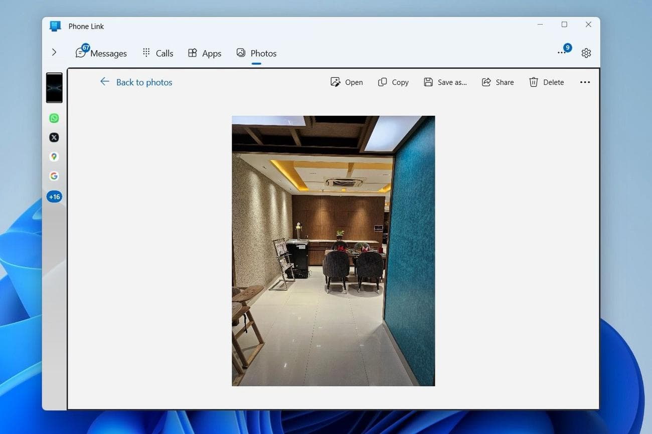Open notifications ellipsis with 9 badge
652x434 pixels.
[562, 52]
